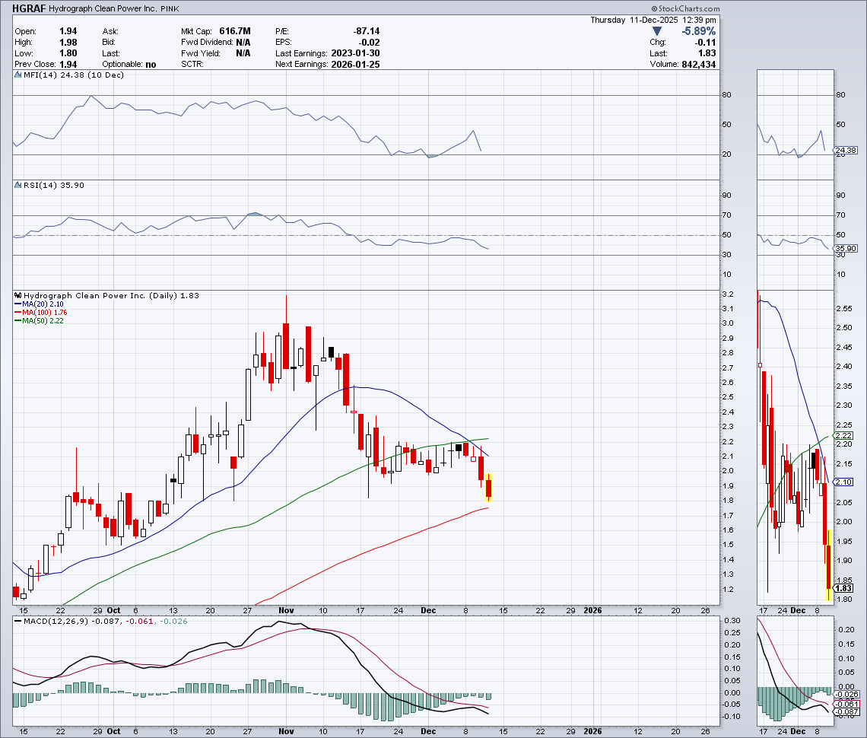867x738 pixels.
Task: Click the -5.89% percent change value
Action: [x=698, y=31]
